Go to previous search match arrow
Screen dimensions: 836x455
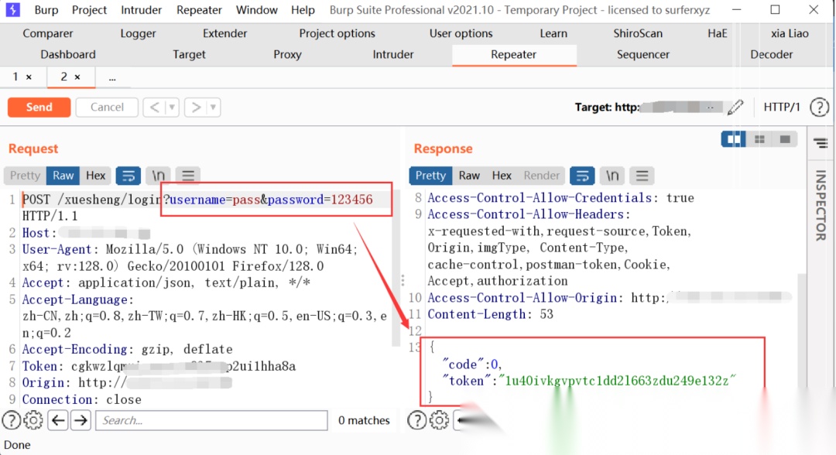pyautogui.click(x=57, y=420)
